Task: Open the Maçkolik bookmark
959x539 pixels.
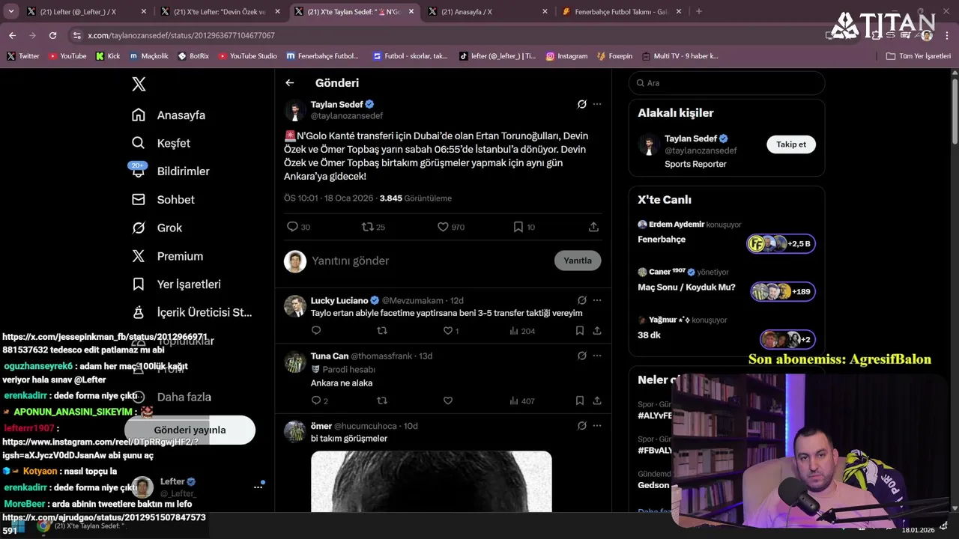Action: coord(148,56)
